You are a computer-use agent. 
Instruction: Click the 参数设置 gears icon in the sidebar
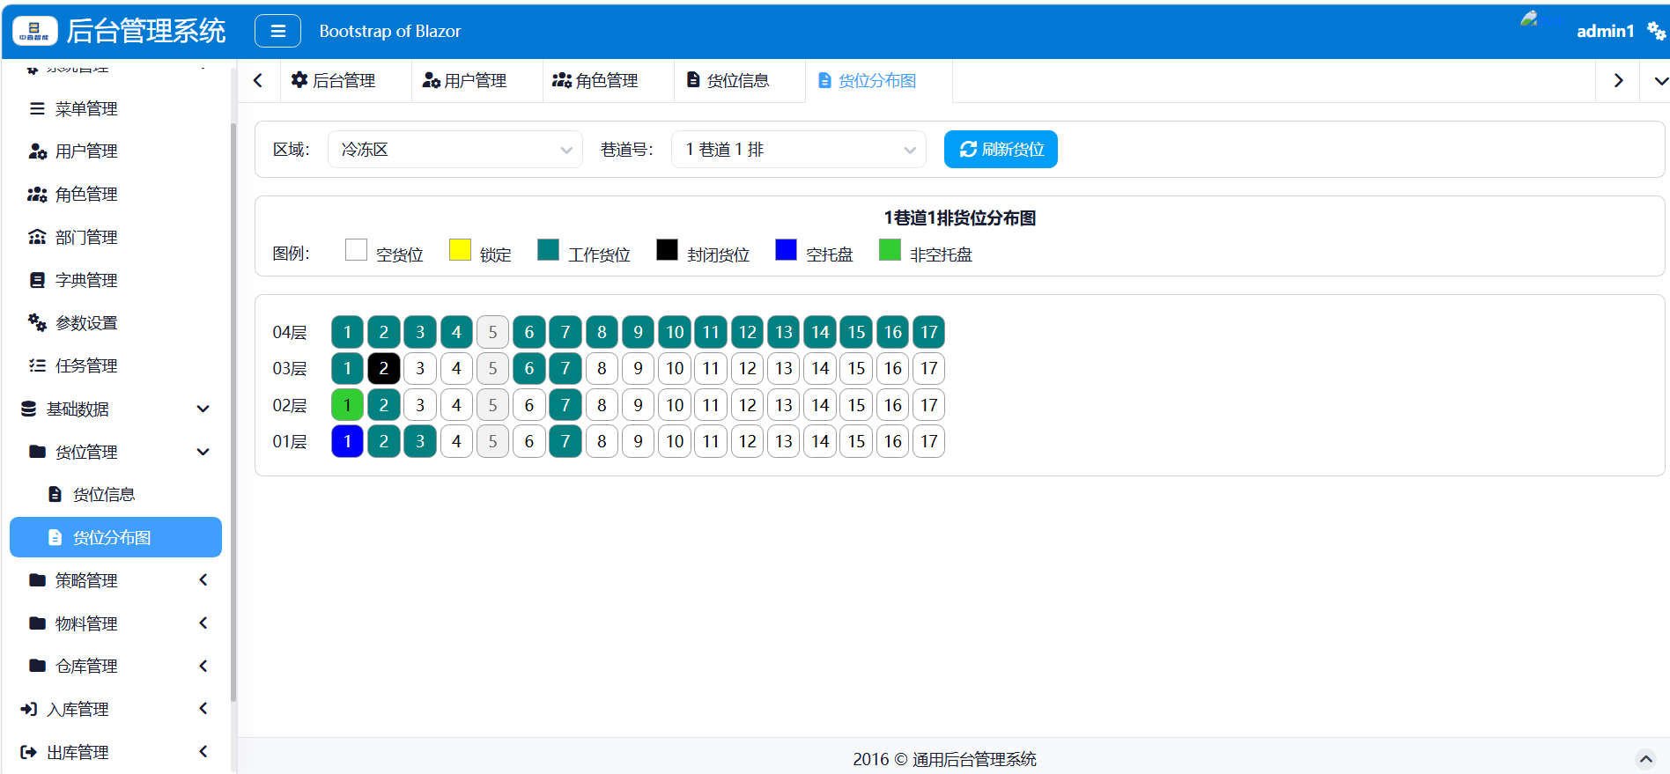tap(37, 322)
